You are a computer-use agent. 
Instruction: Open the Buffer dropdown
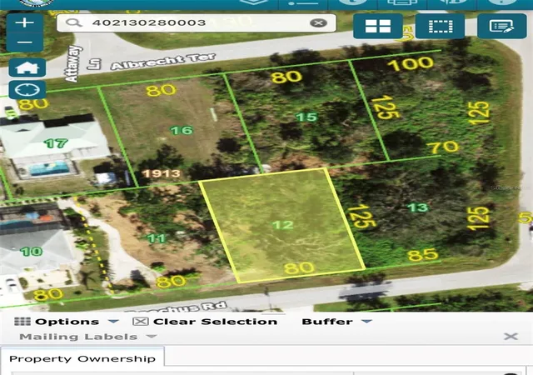[336, 322]
